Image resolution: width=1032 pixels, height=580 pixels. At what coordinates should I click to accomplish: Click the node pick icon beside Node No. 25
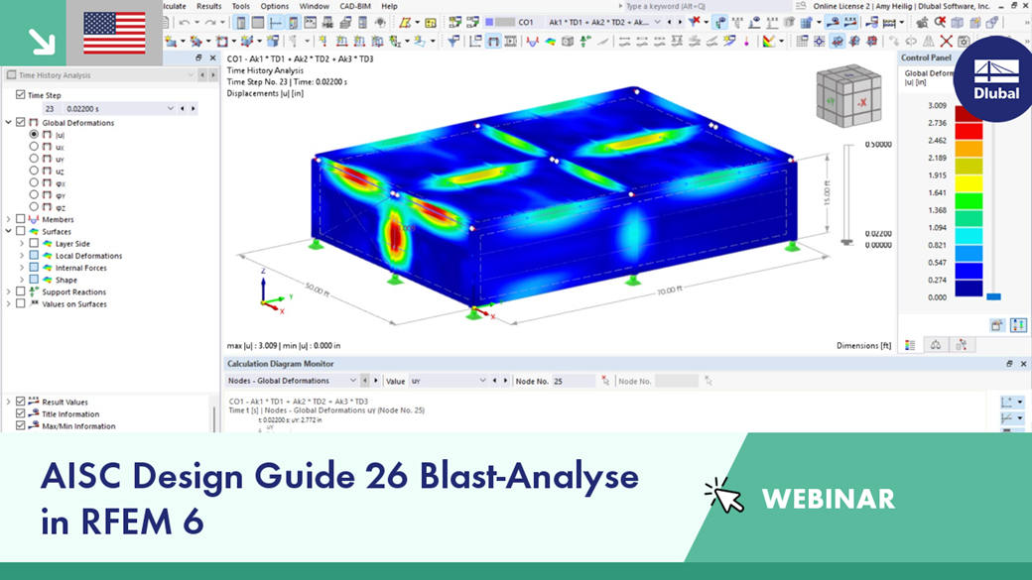[605, 381]
